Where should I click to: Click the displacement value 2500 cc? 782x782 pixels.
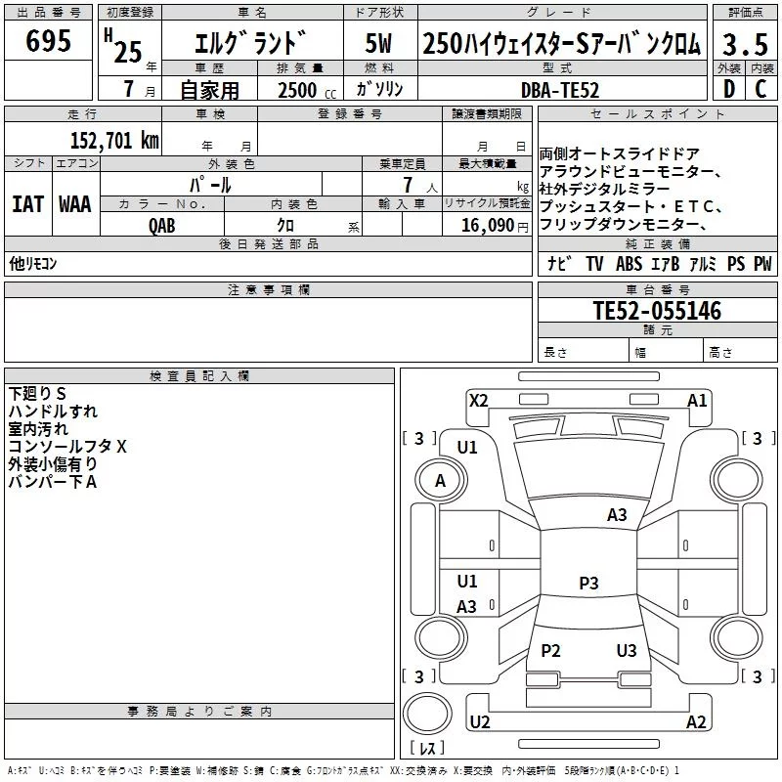tap(307, 90)
